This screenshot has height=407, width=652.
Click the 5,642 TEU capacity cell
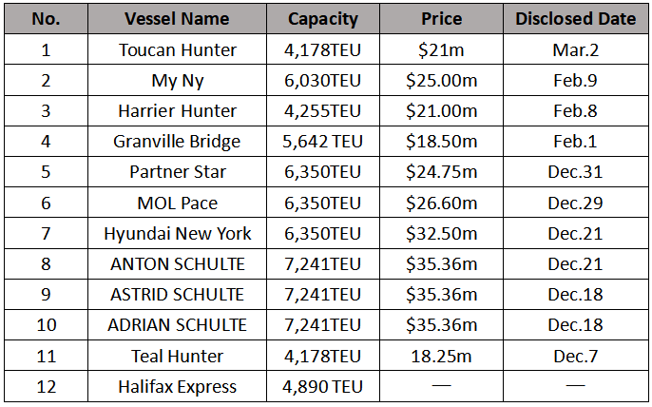(323, 142)
